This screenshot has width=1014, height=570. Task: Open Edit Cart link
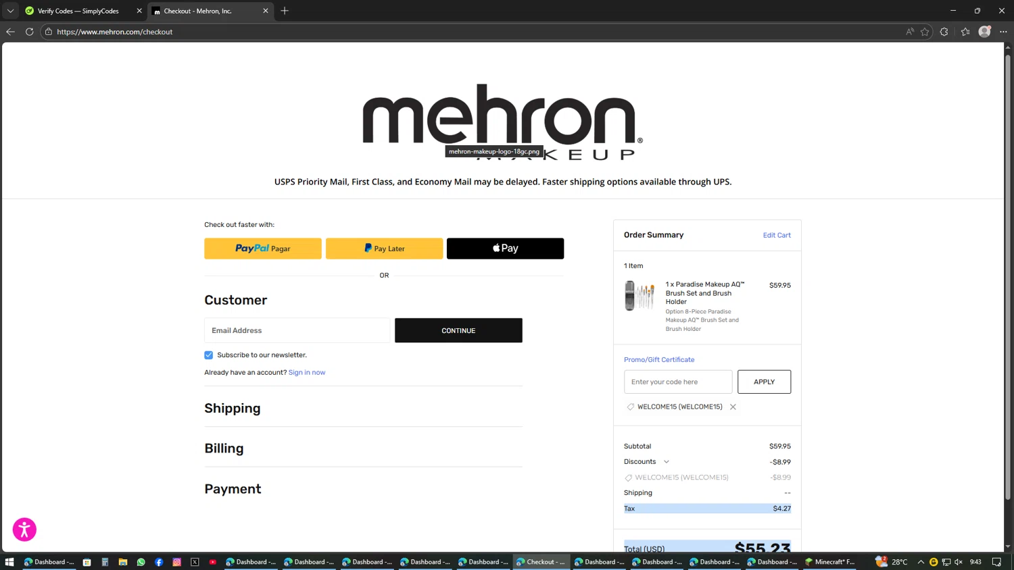[x=777, y=235]
